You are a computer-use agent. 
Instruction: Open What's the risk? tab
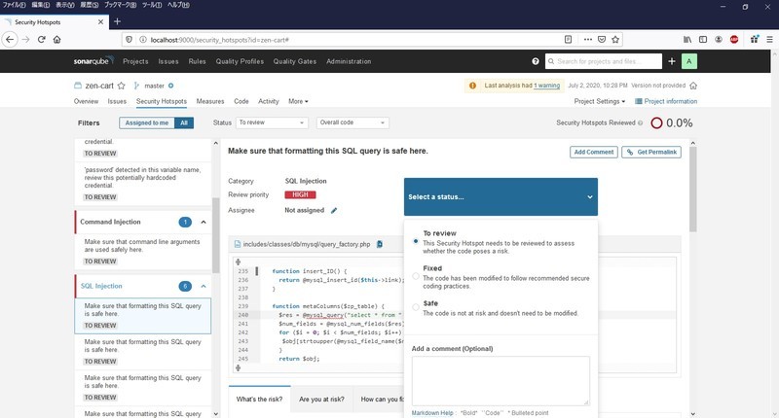259,400
